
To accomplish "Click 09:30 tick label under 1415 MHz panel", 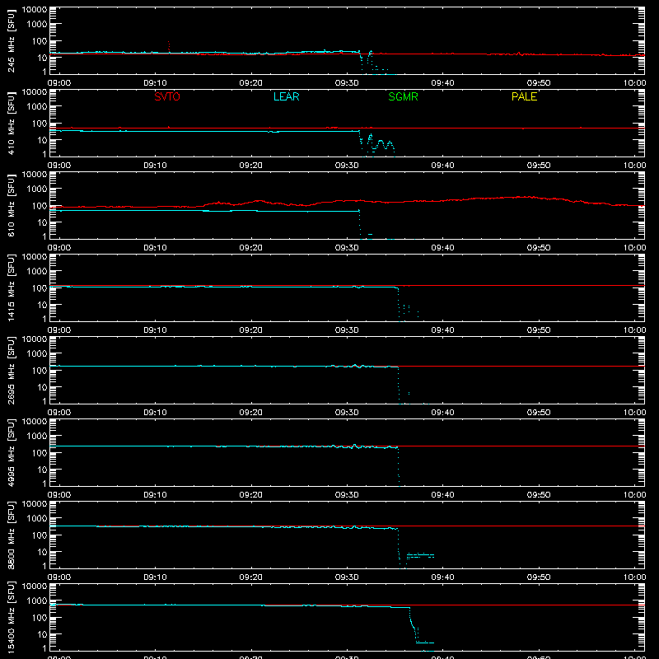I will 347,330.
